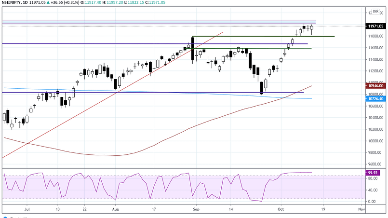Click the high price value H:11997.20

pos(113,2)
